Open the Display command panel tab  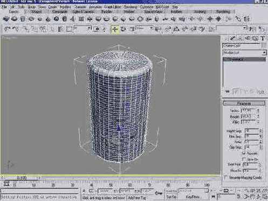coord(256,38)
